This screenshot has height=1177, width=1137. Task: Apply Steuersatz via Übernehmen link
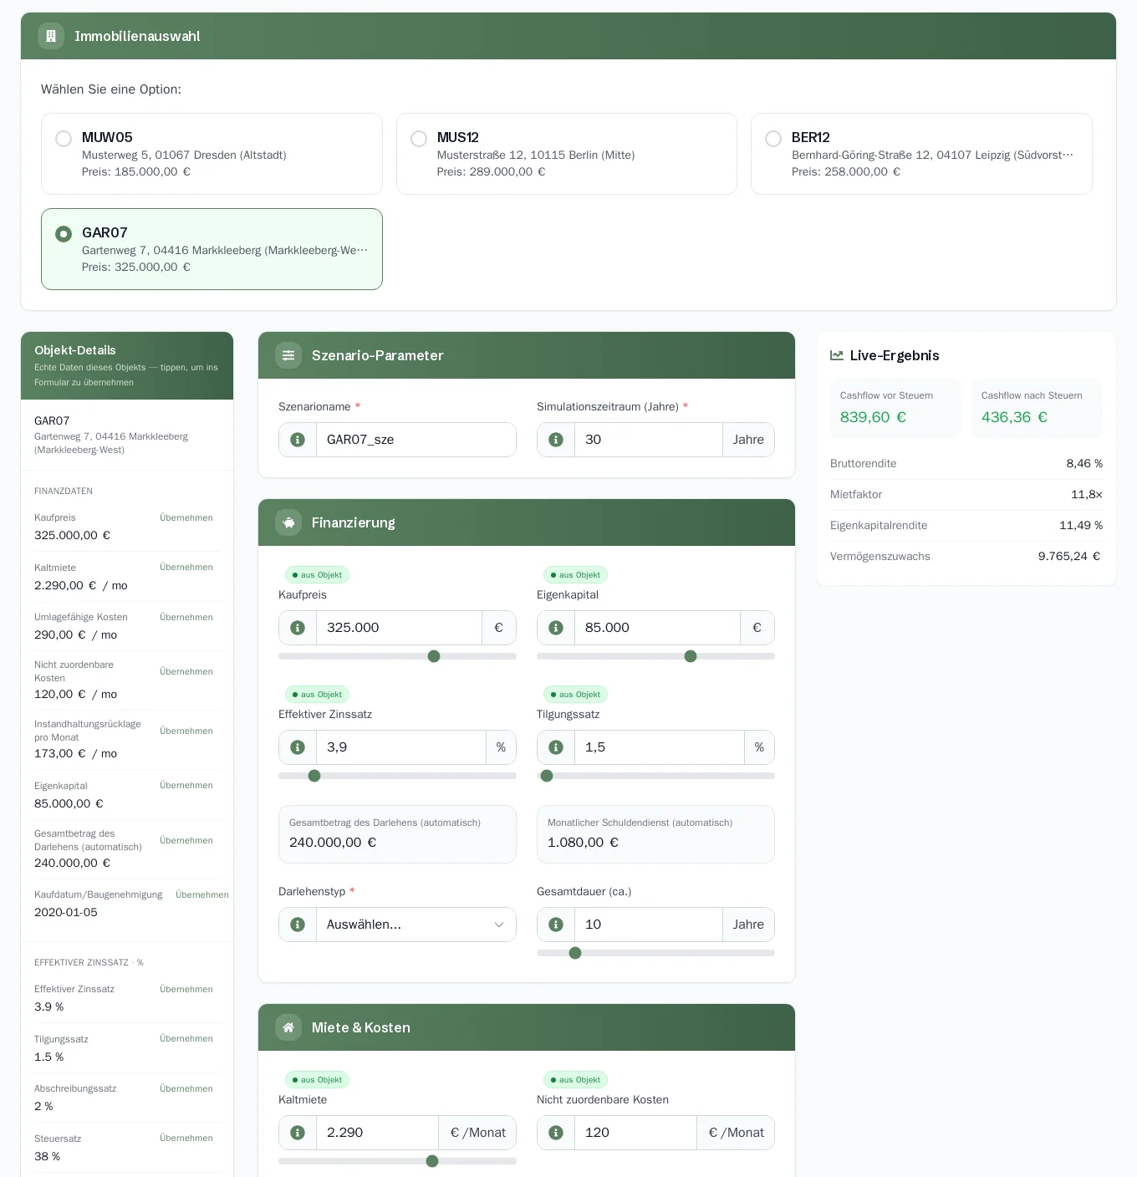[x=186, y=1138]
